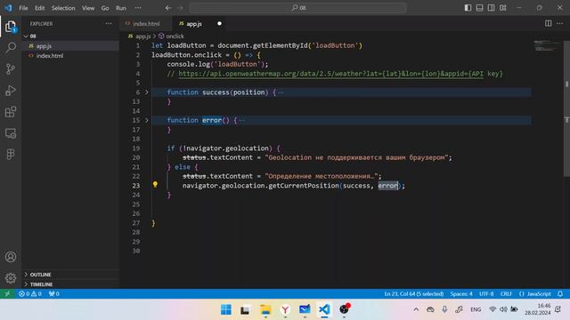Open the Run and Debug view
Image resolution: width=570 pixels, height=320 pixels.
pos(11,91)
